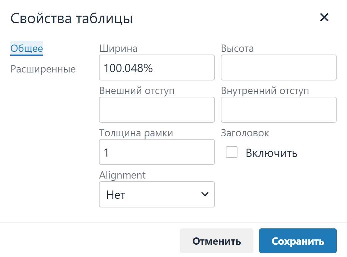Viewport: 347px width, 257px height.
Task: Focus the Толщина рамки field containing 1
Action: tap(157, 152)
